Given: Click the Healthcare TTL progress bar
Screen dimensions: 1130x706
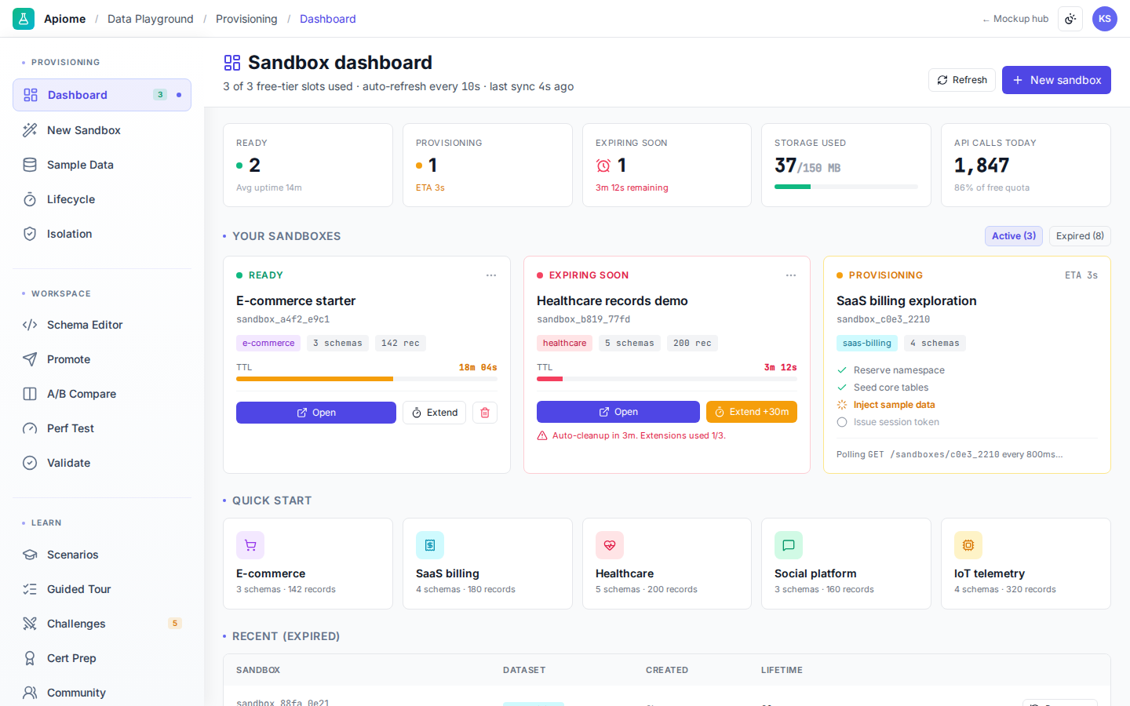Looking at the screenshot, I should (x=667, y=379).
